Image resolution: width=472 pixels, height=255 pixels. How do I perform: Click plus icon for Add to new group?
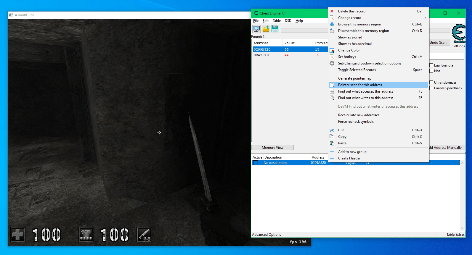pyautogui.click(x=332, y=152)
